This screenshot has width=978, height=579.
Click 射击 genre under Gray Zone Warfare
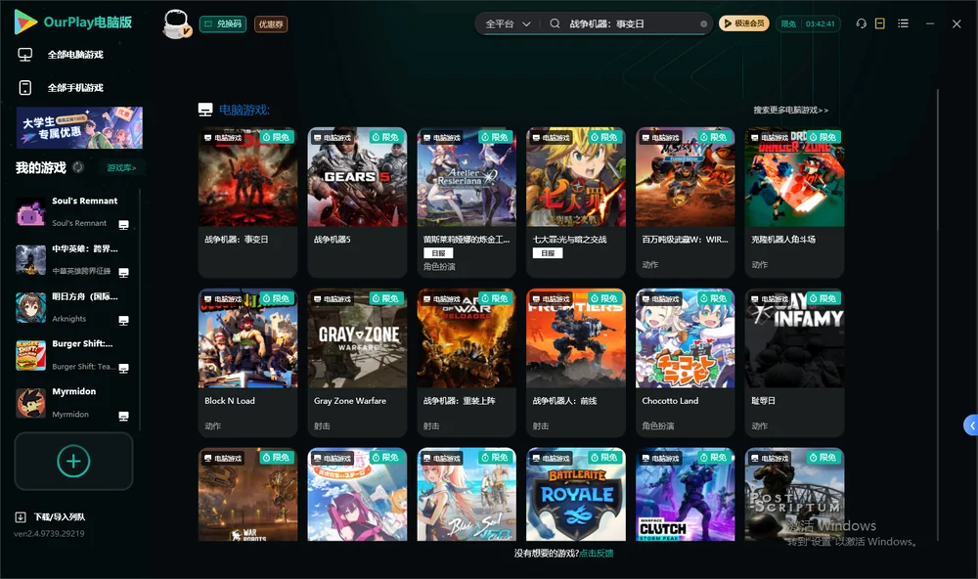pos(322,425)
